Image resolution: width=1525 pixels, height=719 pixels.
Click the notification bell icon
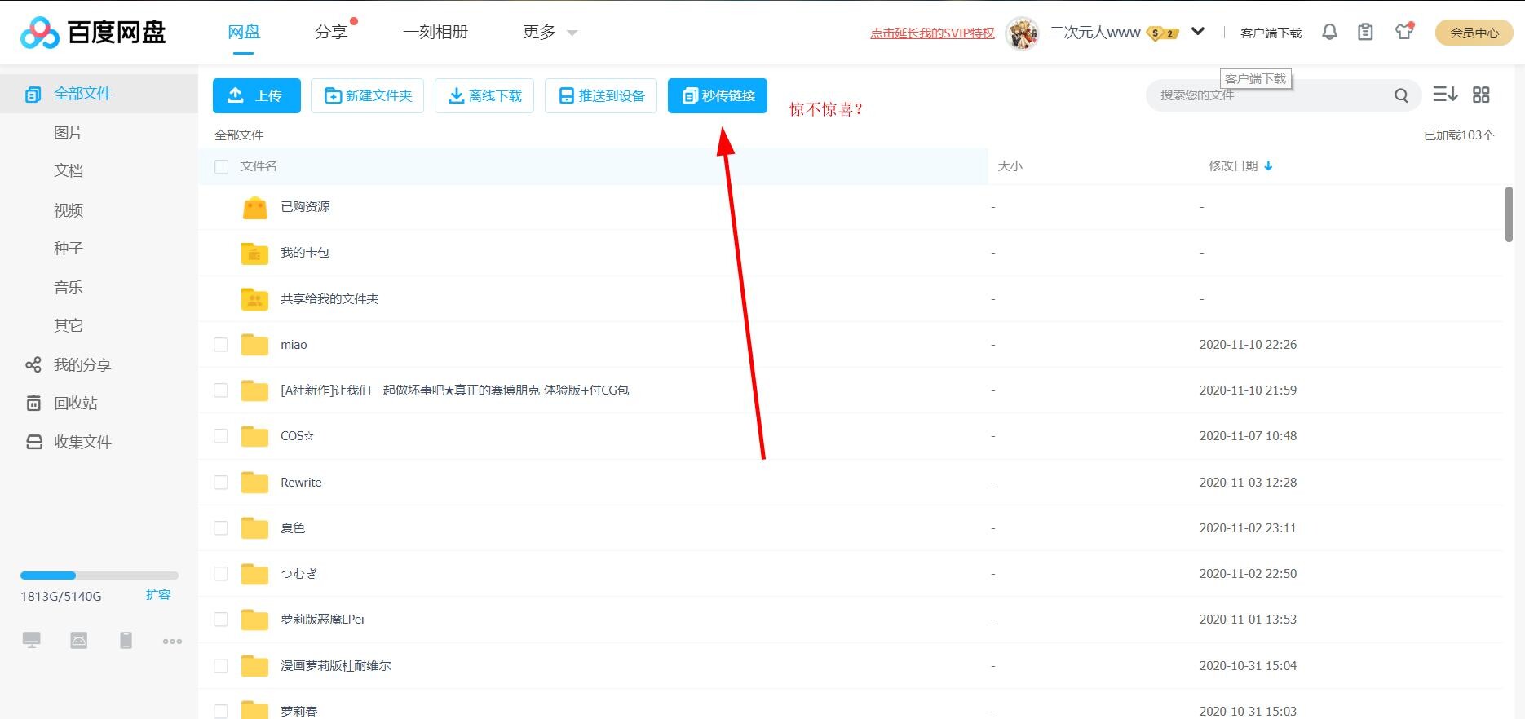(1329, 32)
